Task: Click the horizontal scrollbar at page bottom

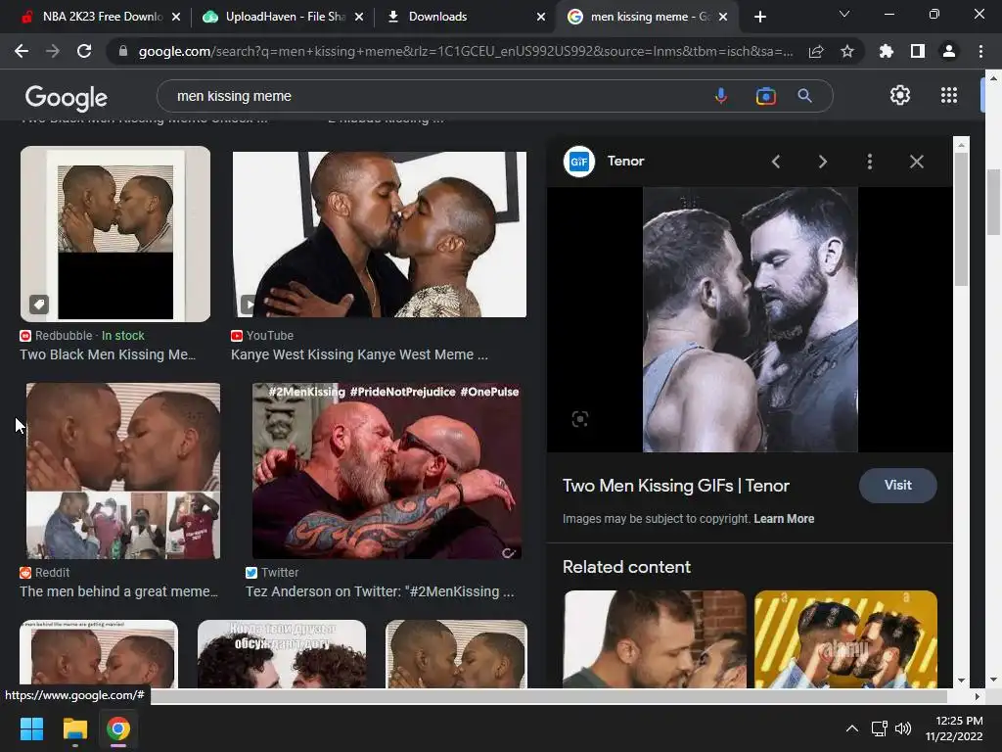Action: click(548, 696)
